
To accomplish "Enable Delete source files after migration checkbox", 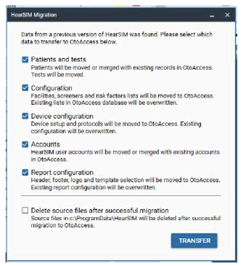I will point(25,210).
